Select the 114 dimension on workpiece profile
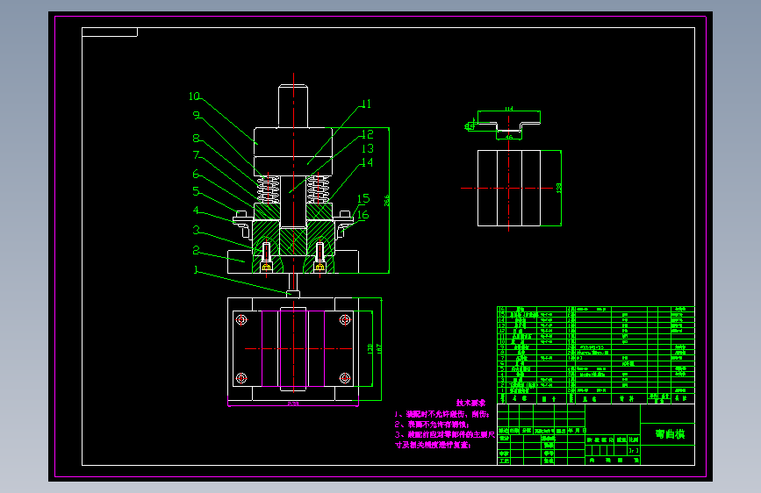 click(507, 109)
